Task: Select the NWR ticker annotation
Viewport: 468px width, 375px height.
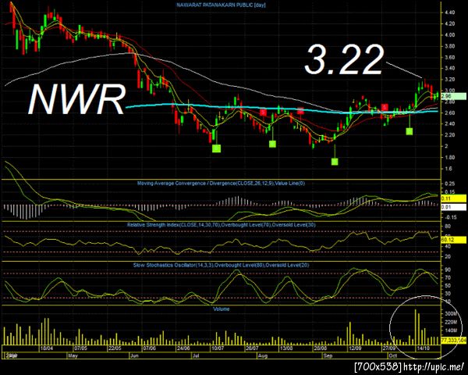Action: click(x=76, y=99)
